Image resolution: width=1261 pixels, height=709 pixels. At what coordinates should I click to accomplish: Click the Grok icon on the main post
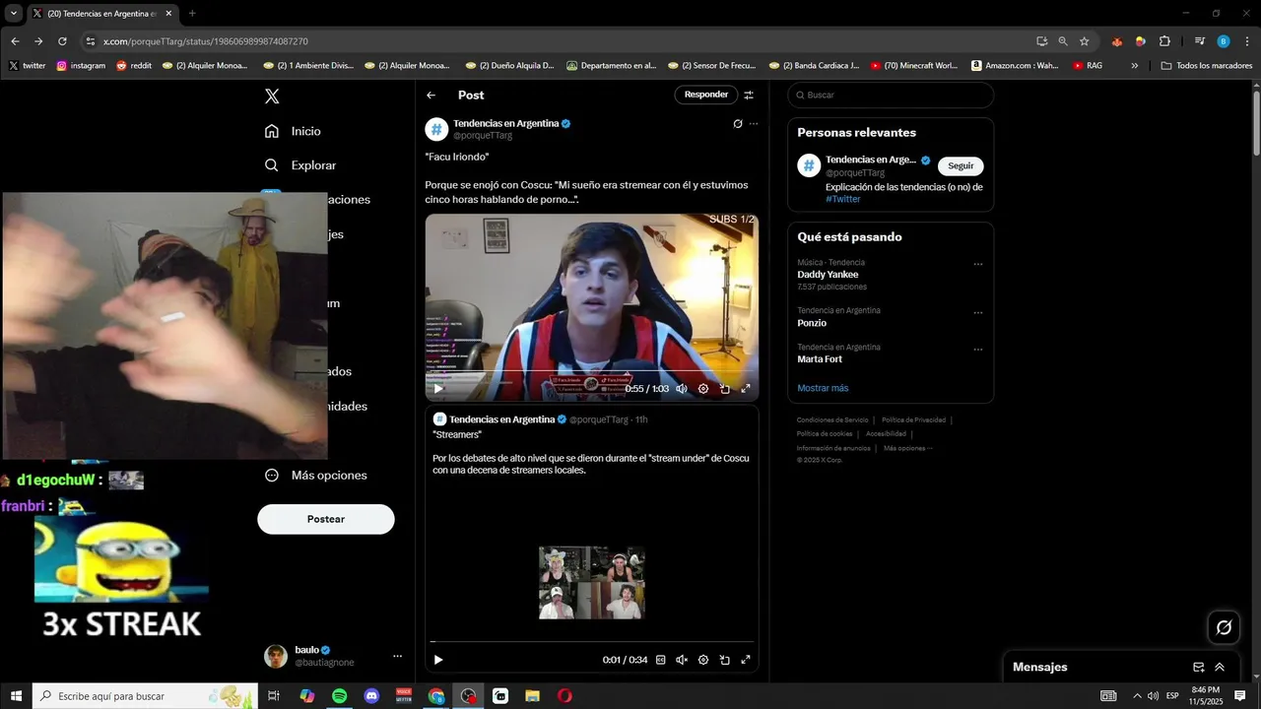pos(737,124)
